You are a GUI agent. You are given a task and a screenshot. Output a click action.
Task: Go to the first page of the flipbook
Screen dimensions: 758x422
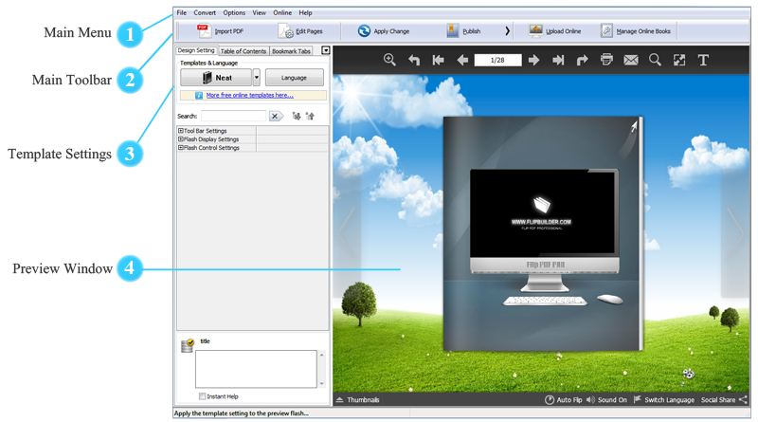pos(438,61)
